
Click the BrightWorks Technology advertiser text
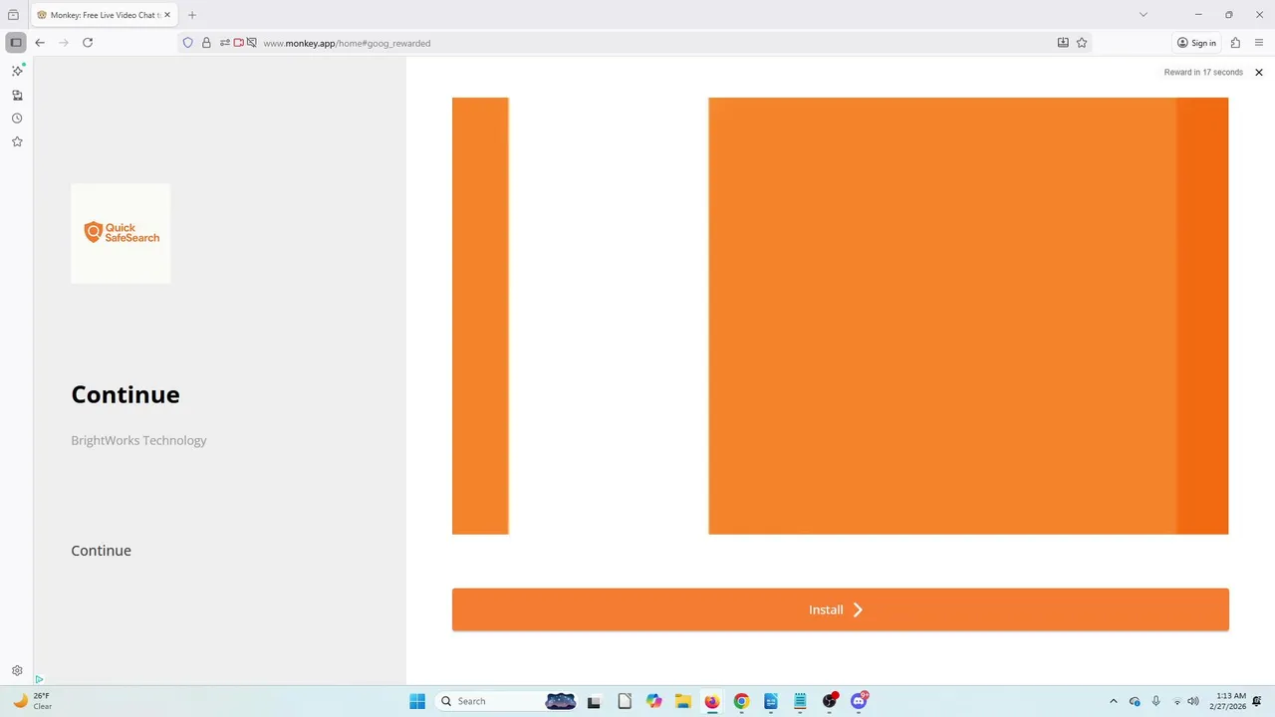[138, 440]
